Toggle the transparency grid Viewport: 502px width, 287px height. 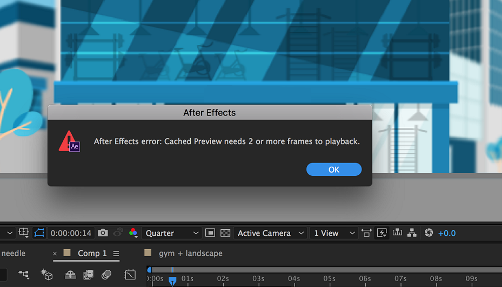point(225,233)
